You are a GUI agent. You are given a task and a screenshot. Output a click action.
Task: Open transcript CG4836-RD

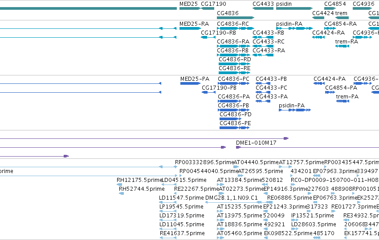click(x=234, y=64)
